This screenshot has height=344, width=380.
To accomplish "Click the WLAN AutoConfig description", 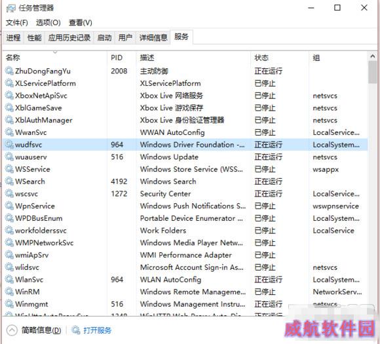I will [170, 280].
